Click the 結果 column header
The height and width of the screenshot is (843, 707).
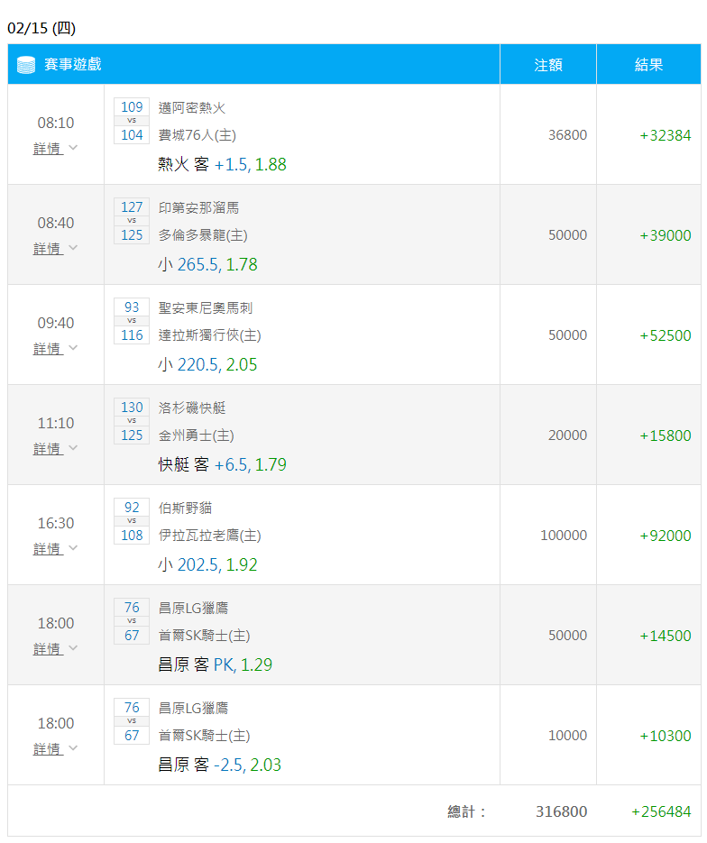[x=649, y=65]
